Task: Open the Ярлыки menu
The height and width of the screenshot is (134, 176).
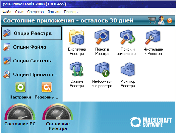Action: [54, 12]
